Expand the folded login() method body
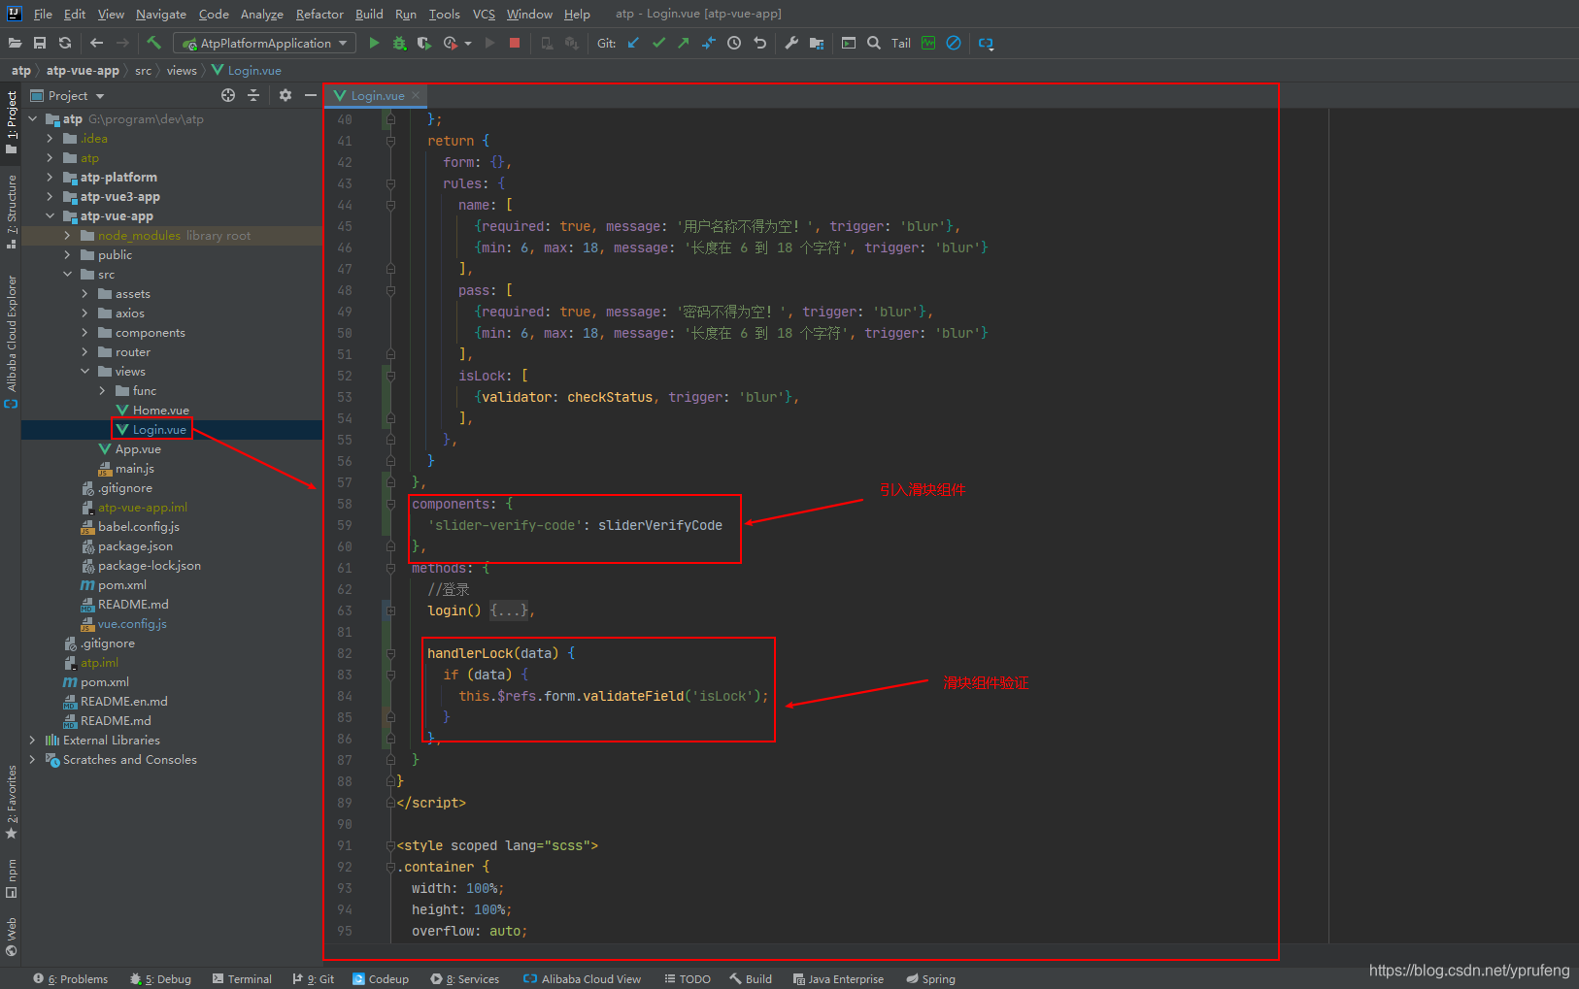This screenshot has width=1579, height=989. (509, 610)
